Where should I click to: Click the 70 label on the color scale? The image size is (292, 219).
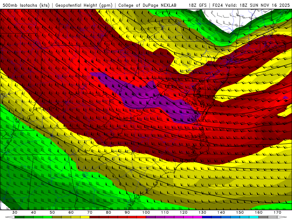[x=90, y=212]
